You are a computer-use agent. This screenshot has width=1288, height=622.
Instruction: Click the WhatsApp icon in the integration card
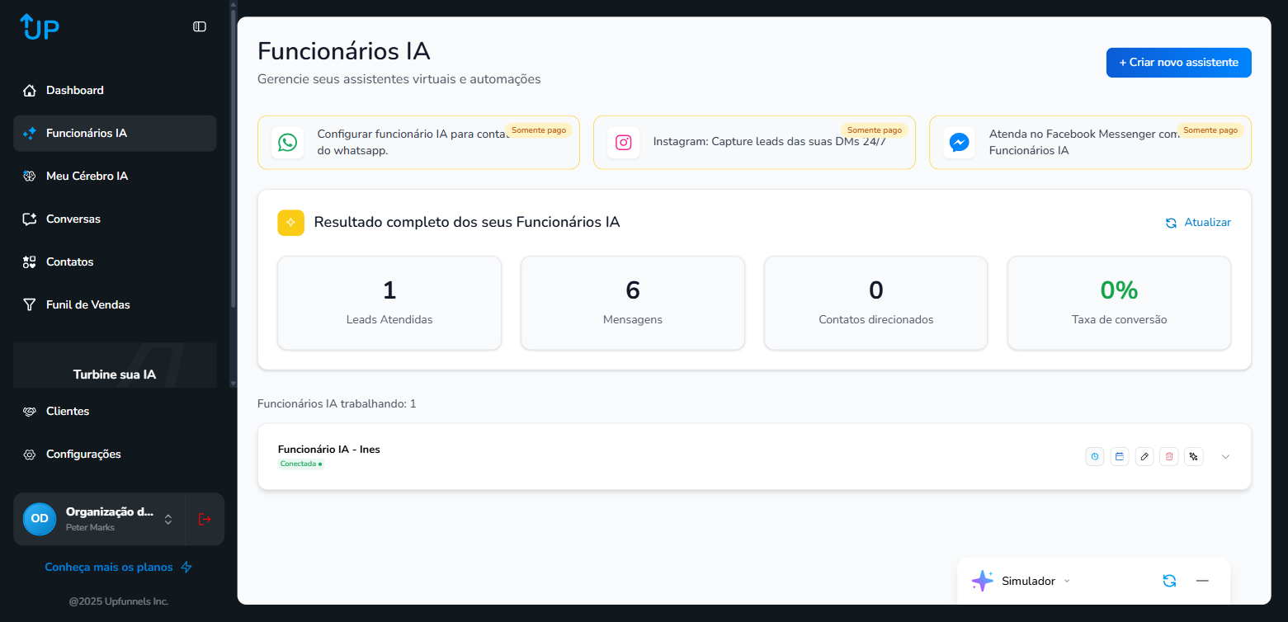click(287, 142)
